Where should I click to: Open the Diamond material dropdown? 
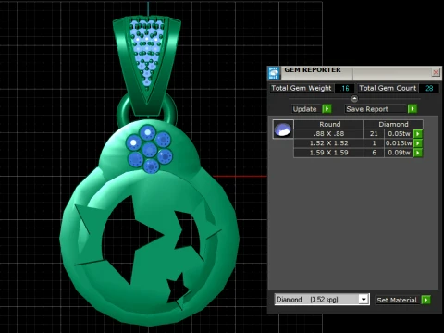[x=364, y=300]
